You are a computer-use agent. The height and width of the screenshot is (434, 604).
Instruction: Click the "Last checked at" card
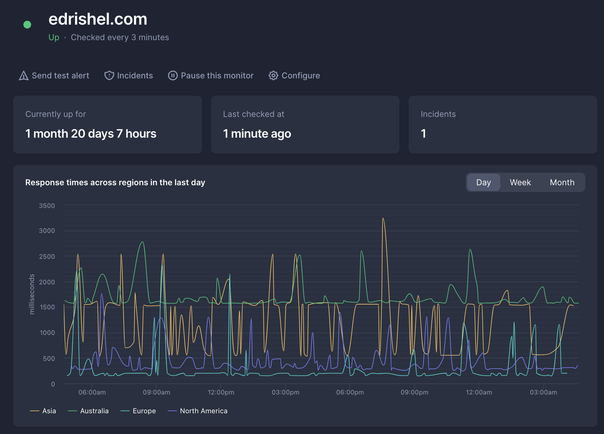click(x=305, y=125)
